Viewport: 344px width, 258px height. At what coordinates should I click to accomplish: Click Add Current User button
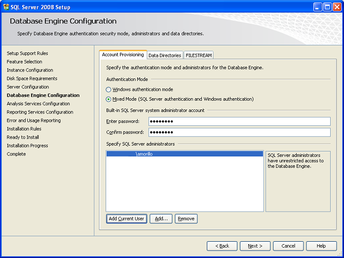tap(126, 219)
